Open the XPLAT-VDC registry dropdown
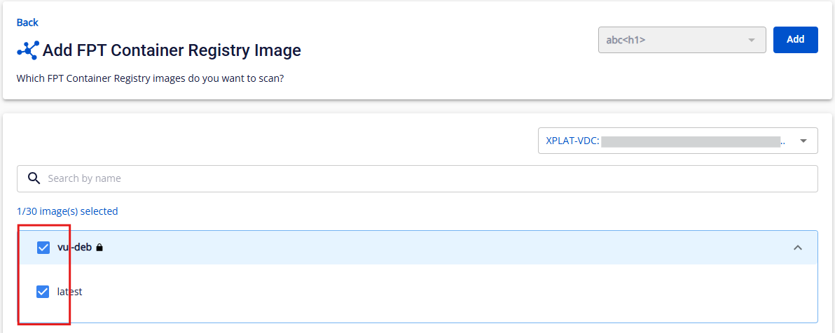This screenshot has width=835, height=333. pos(677,141)
